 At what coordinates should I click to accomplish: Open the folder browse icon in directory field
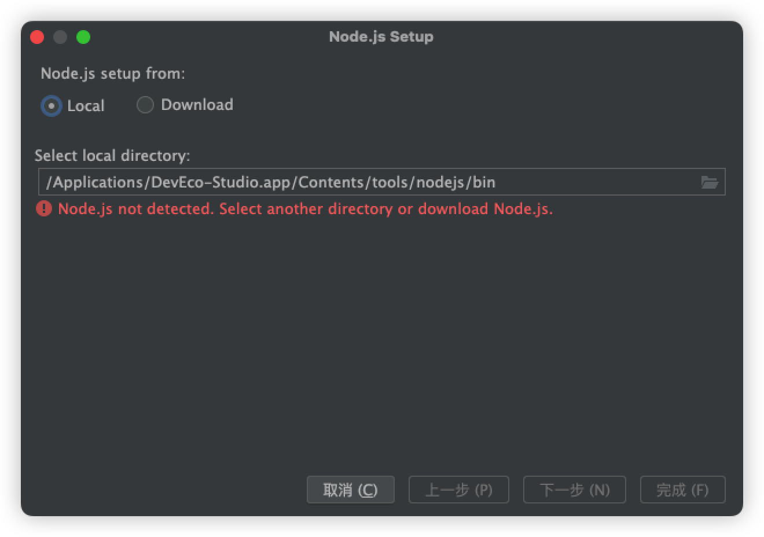(x=710, y=182)
